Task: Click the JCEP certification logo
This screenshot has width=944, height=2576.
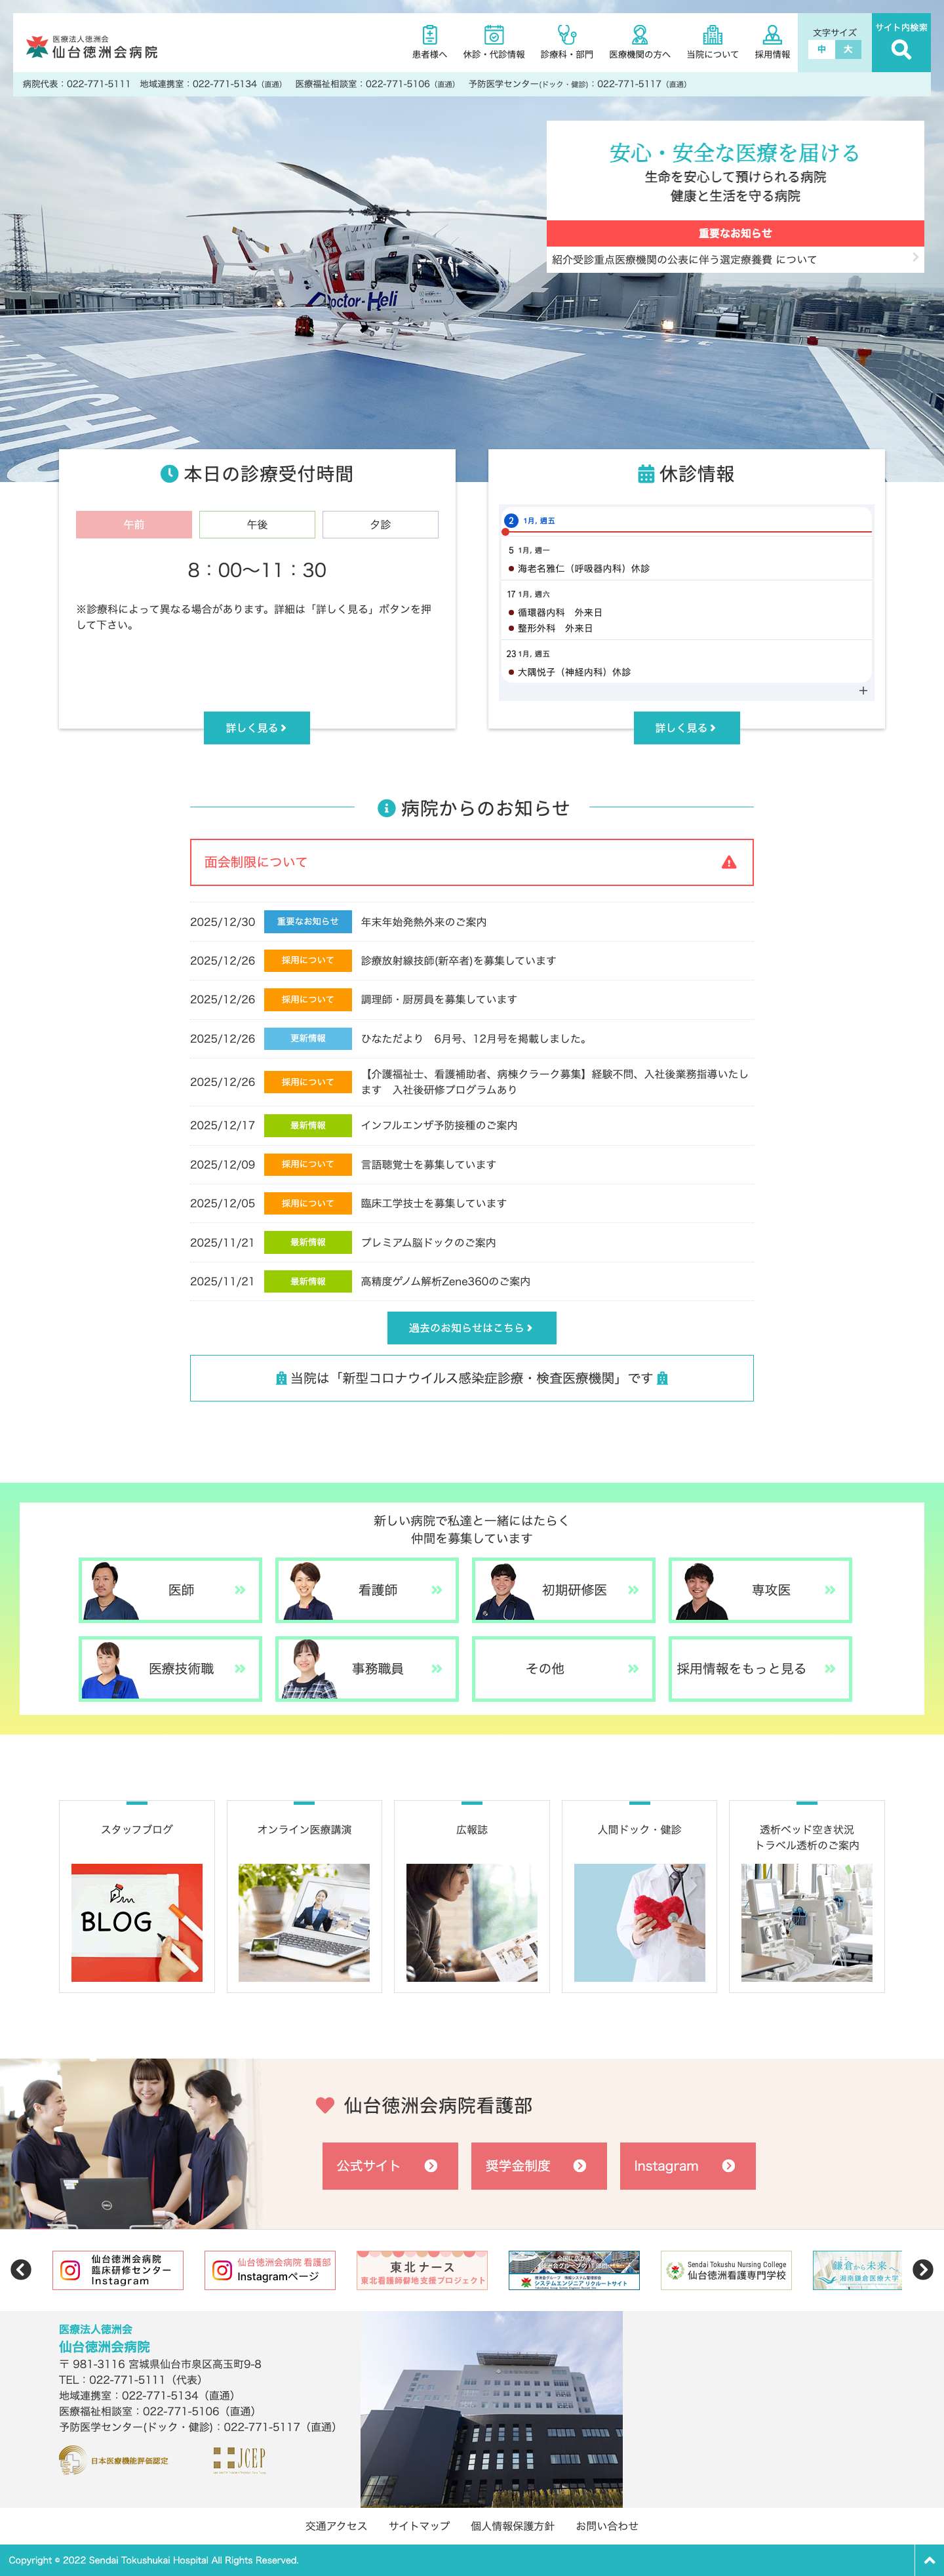Action: coord(239,2460)
